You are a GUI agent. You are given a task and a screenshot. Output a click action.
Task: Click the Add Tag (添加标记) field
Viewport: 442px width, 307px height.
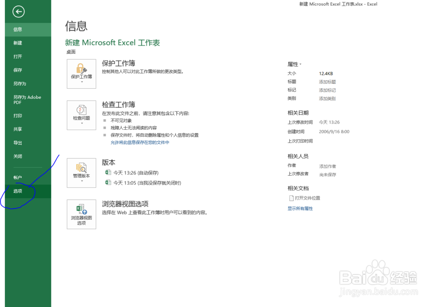click(327, 90)
